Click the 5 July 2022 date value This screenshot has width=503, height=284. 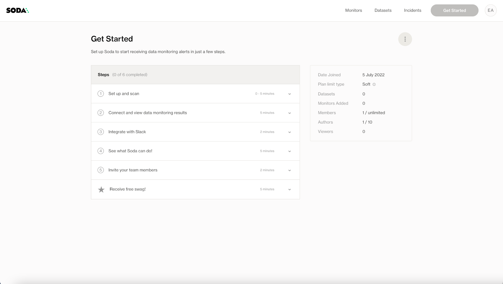tap(373, 75)
